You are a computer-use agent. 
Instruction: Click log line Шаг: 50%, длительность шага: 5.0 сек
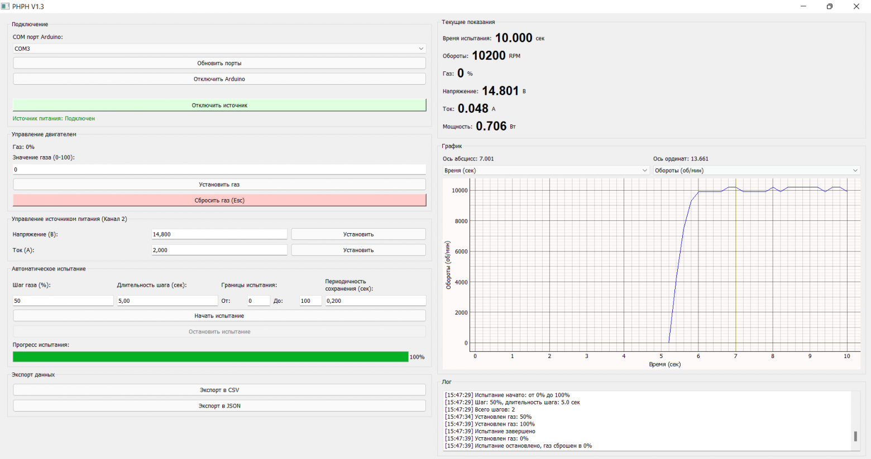click(512, 402)
